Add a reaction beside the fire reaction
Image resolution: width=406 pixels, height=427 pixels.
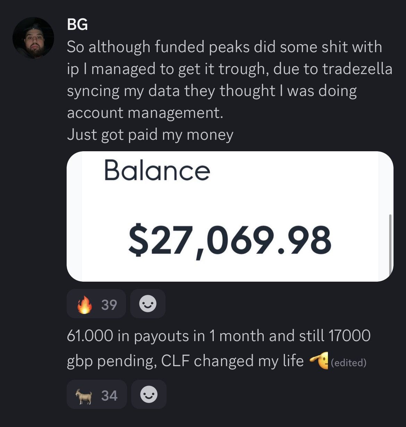click(x=148, y=304)
